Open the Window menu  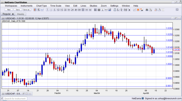(x=126, y=6)
